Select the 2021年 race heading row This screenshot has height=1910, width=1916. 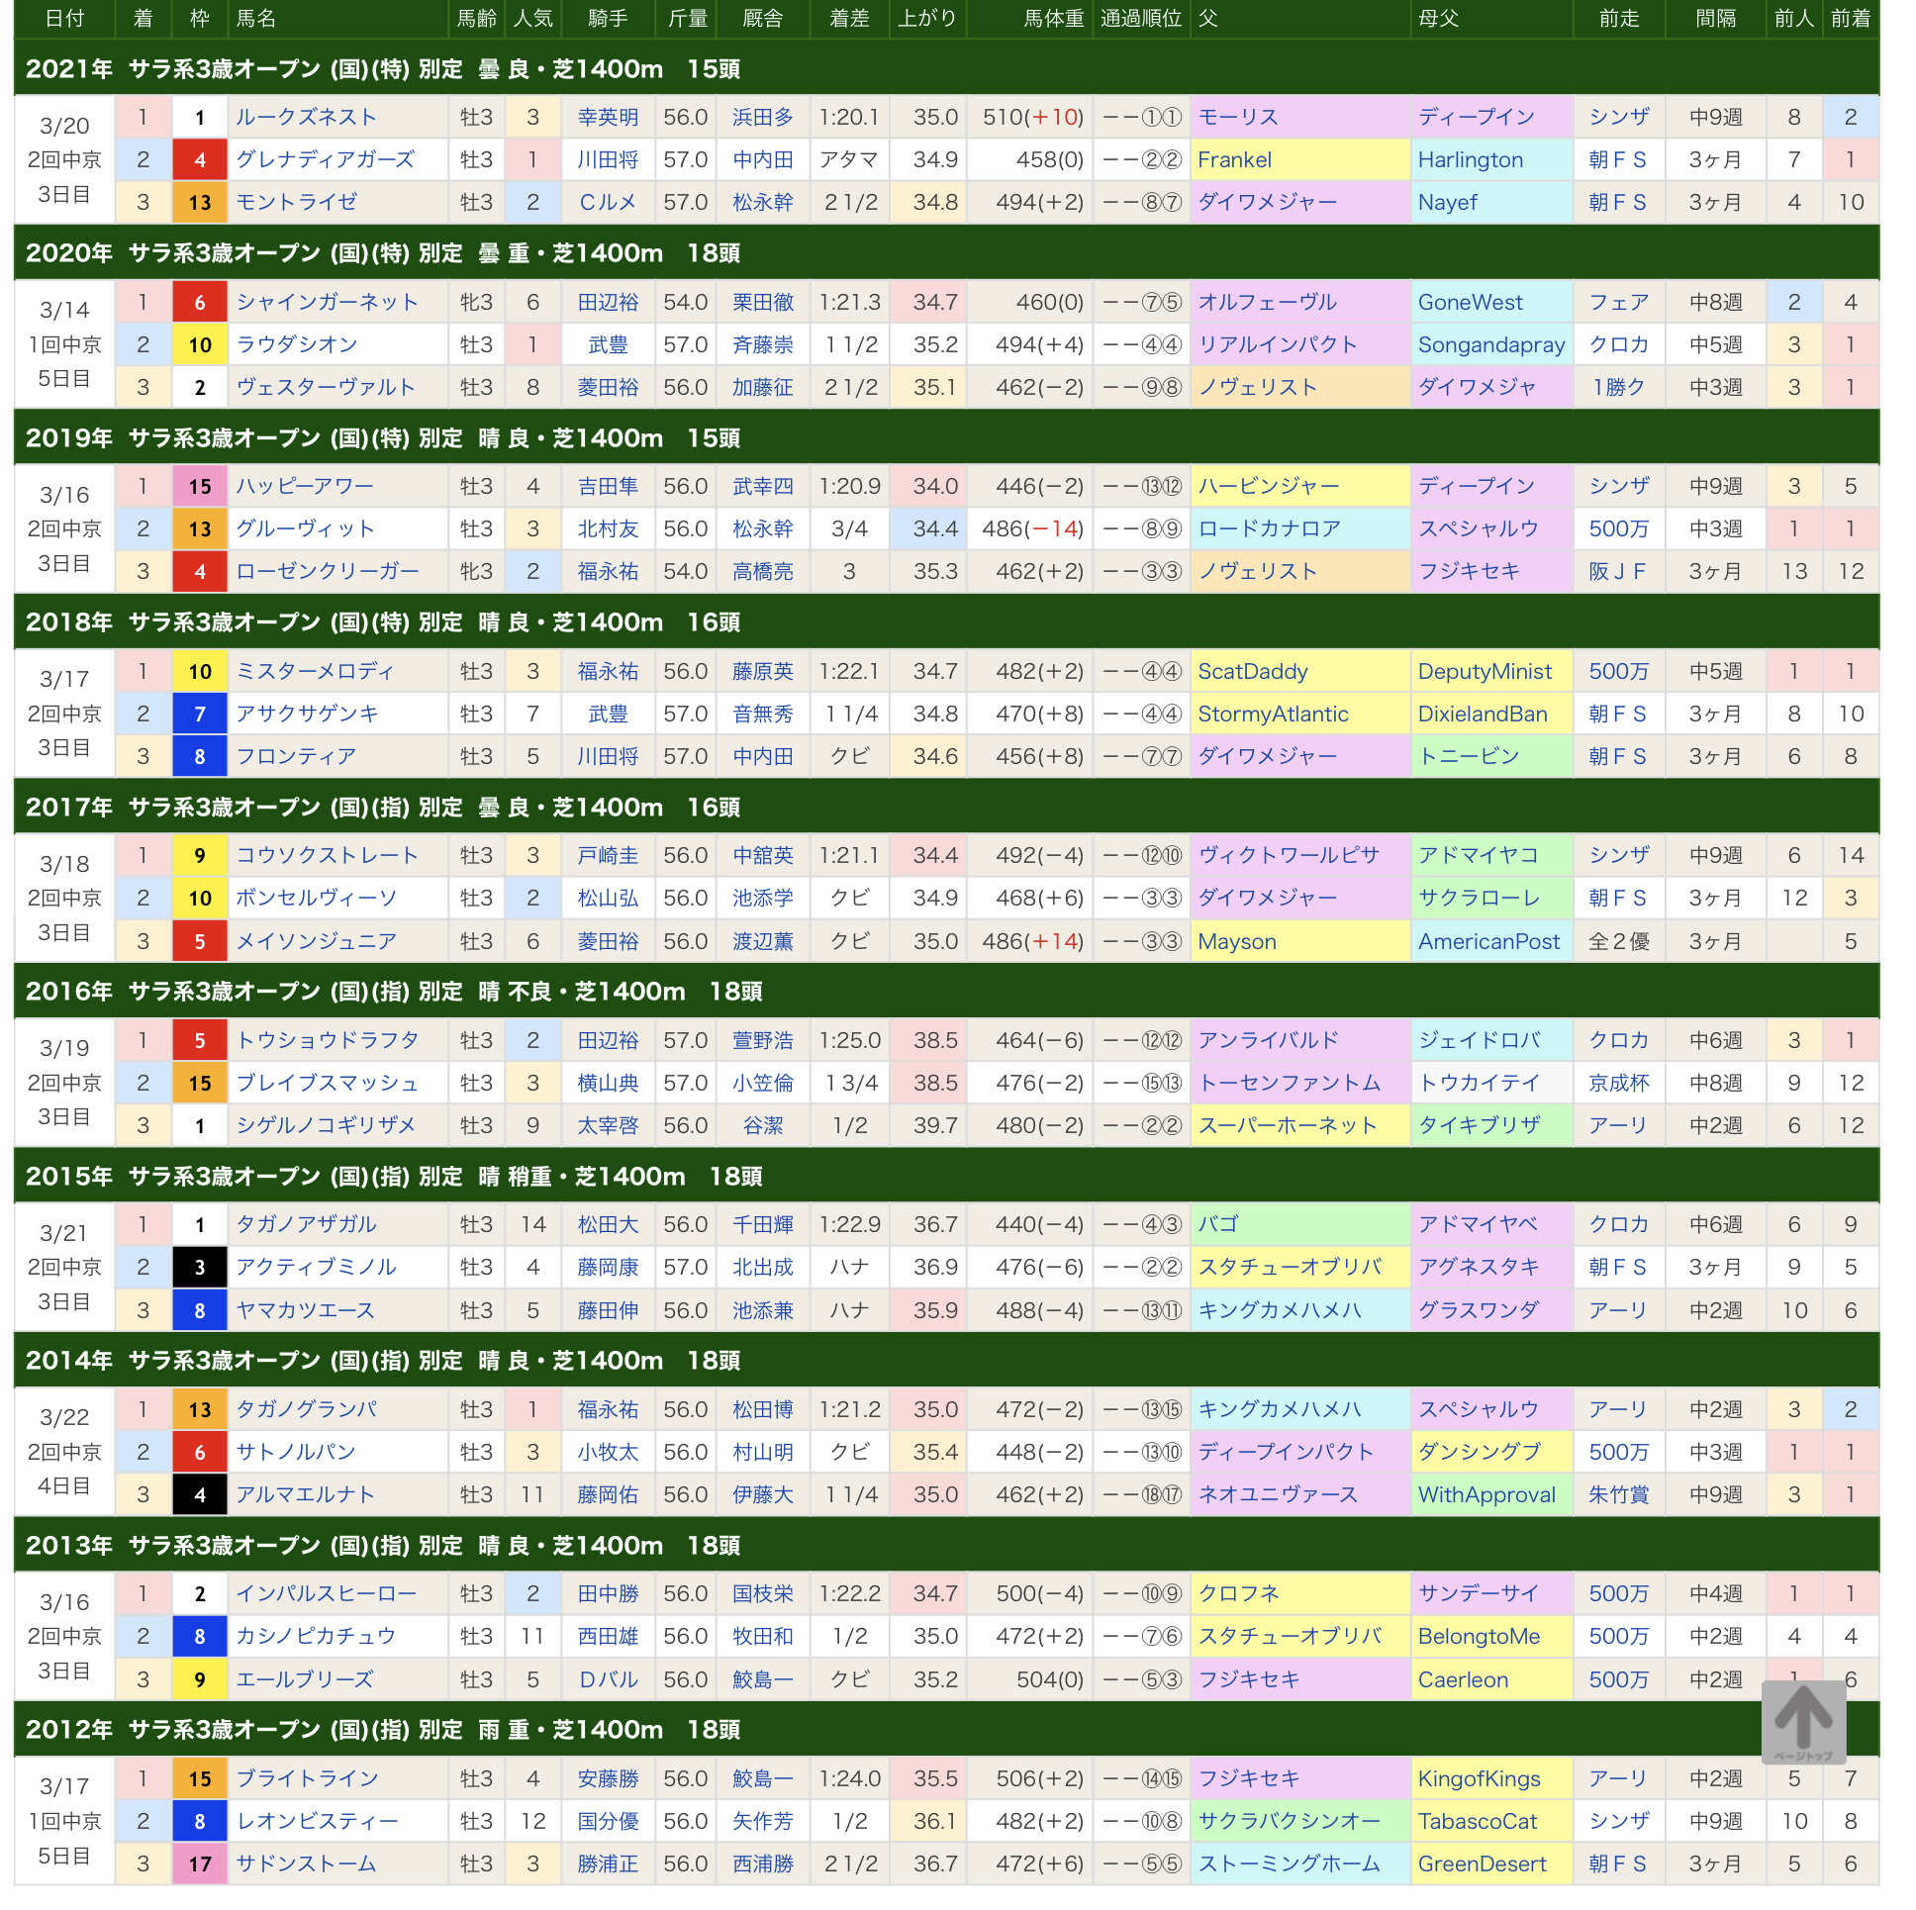pos(947,68)
